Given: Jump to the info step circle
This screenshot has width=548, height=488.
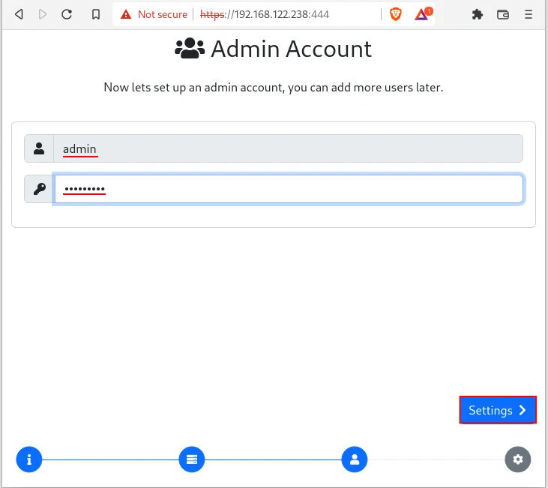Looking at the screenshot, I should click(x=29, y=460).
